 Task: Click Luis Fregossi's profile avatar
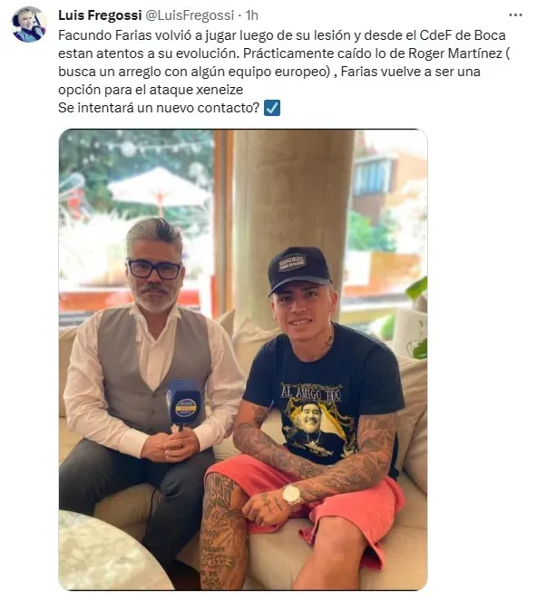pyautogui.click(x=29, y=24)
